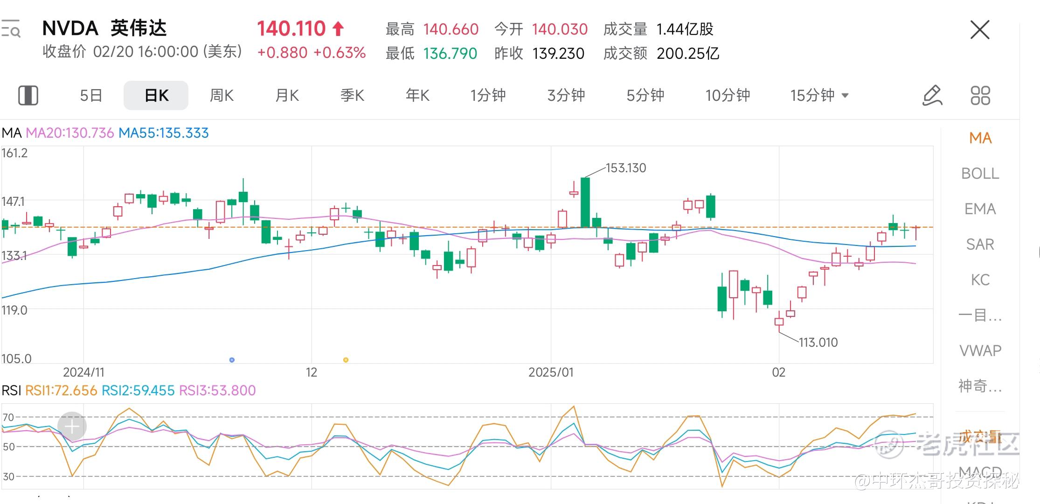Select the 成交量 volume sub-indicator
Viewport: 1040px width, 504px height.
point(980,437)
